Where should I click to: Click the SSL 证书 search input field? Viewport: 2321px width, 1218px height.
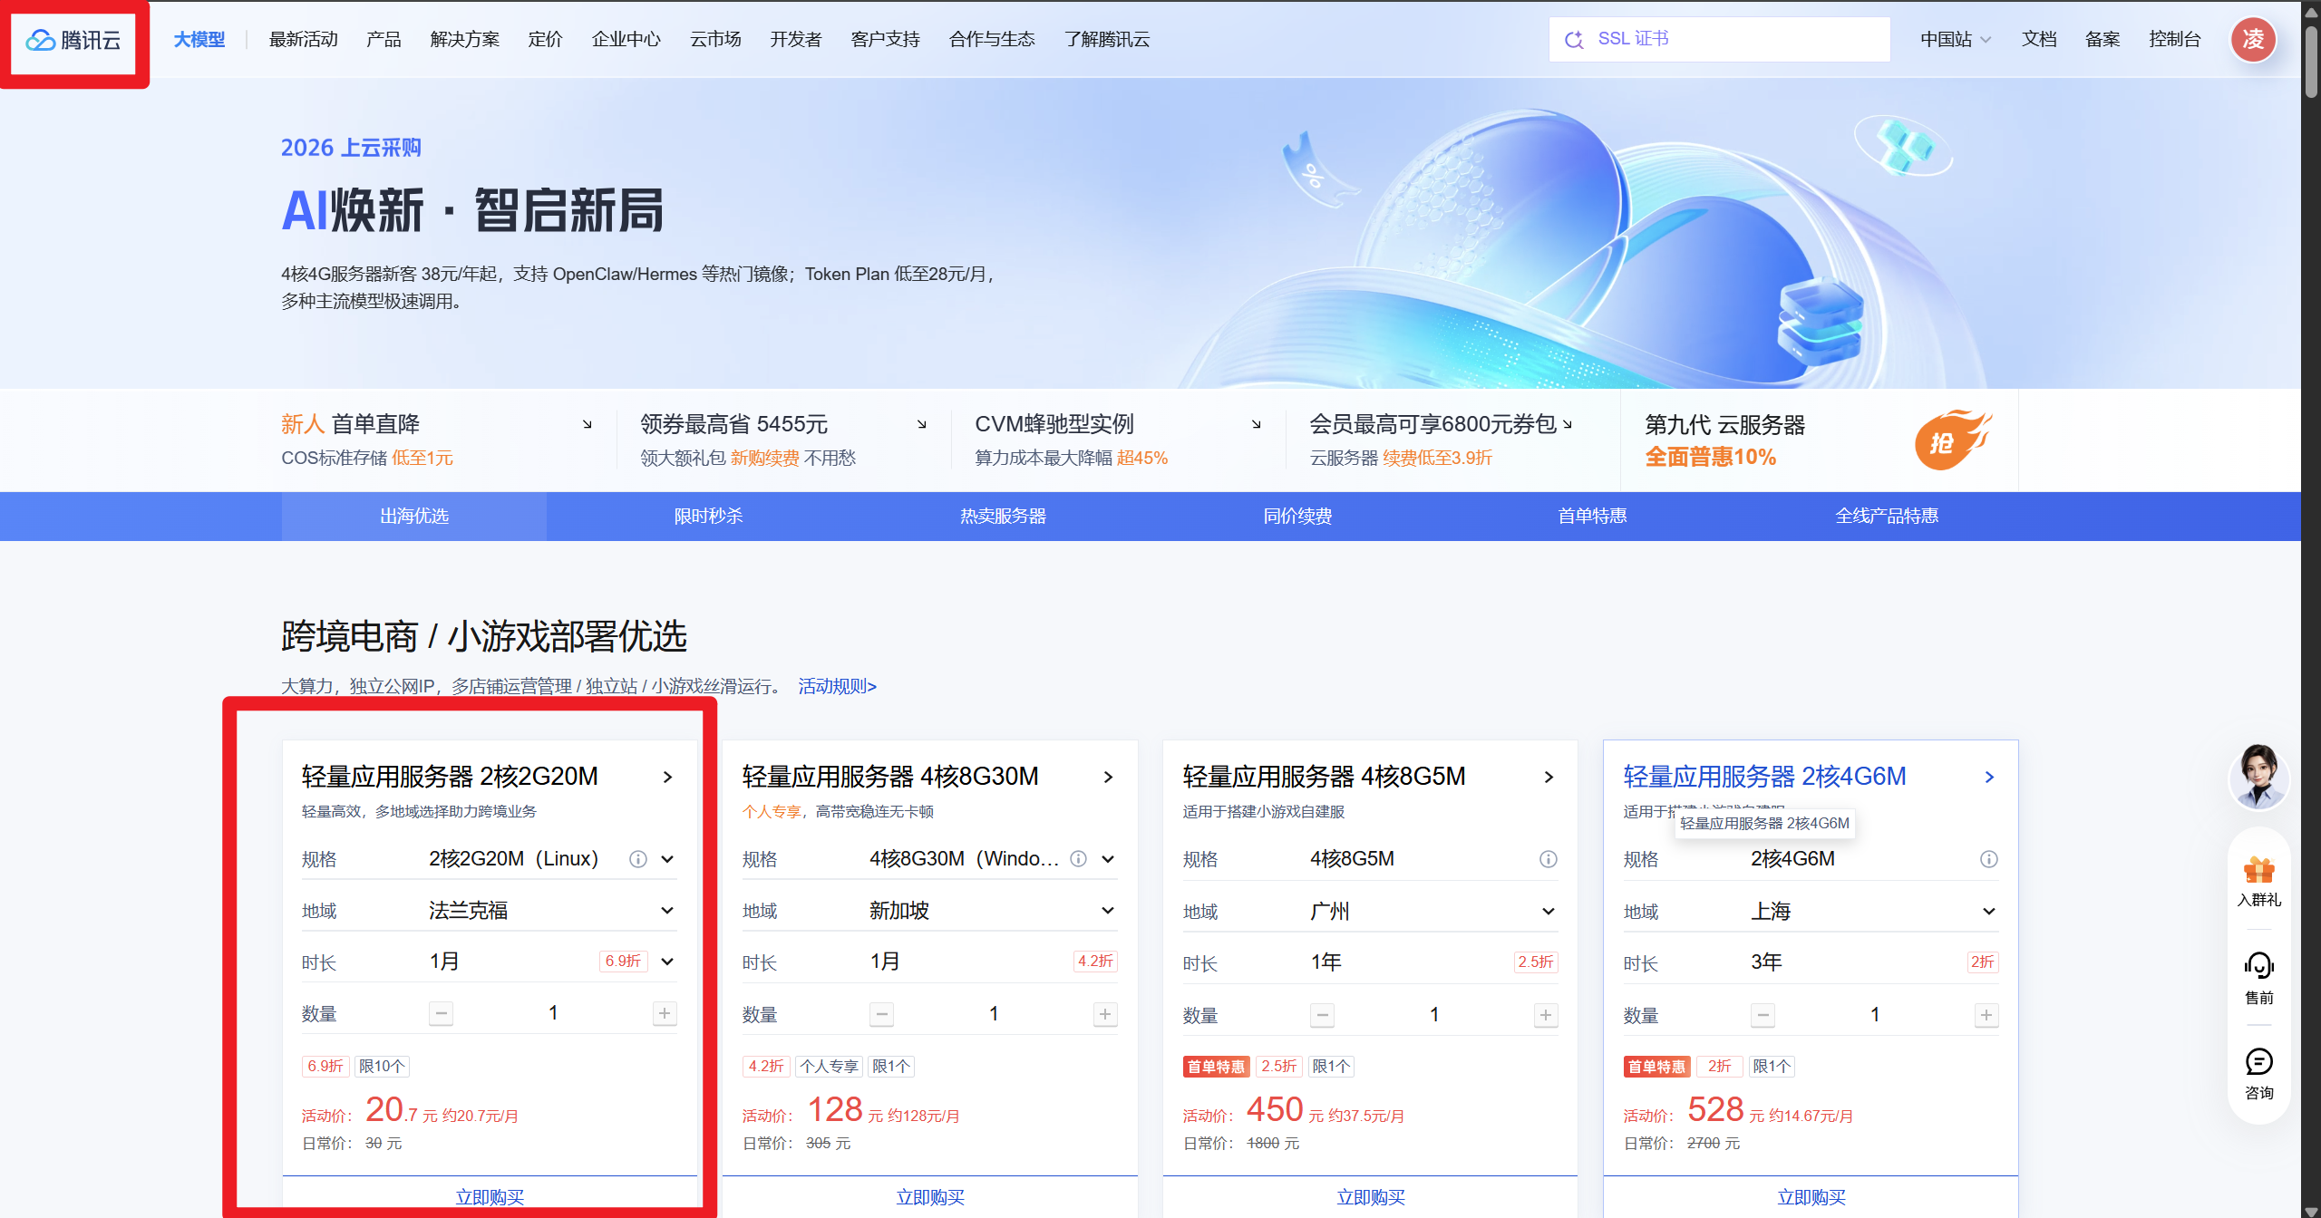click(1719, 39)
